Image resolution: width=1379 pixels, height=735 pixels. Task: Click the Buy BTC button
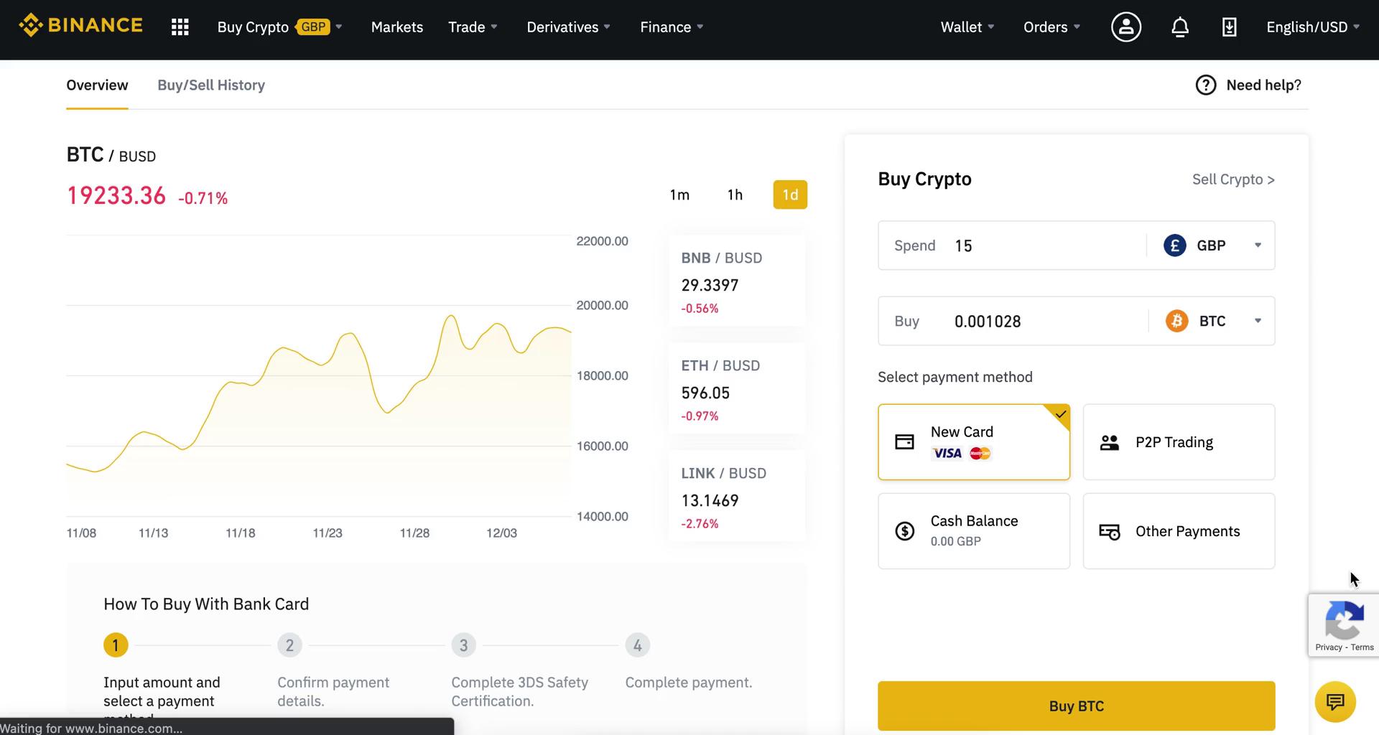point(1076,706)
